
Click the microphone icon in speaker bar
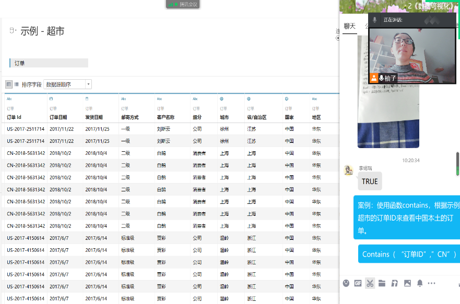(375, 19)
